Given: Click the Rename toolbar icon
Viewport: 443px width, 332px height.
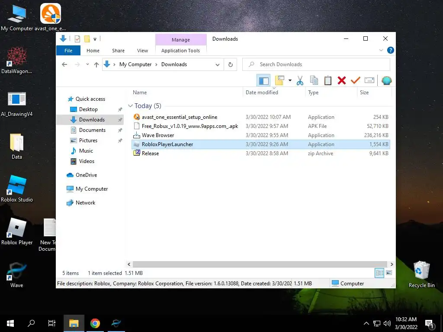Looking at the screenshot, I should coord(369,80).
